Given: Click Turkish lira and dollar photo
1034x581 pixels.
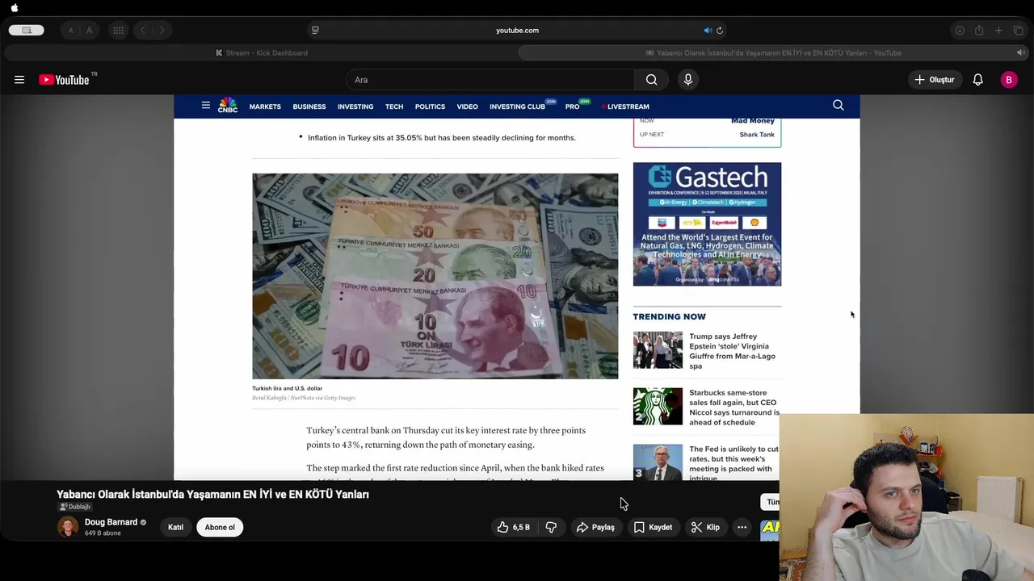Looking at the screenshot, I should pos(435,276).
